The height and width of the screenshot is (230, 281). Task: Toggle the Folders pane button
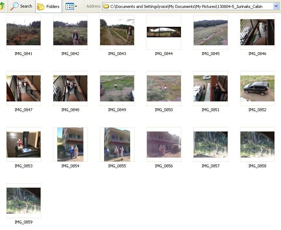(48, 7)
